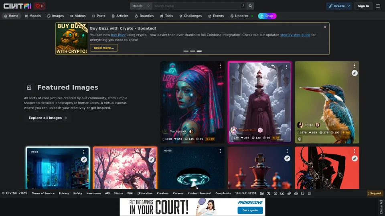Click link icon on red silhouette image
The height and width of the screenshot is (216, 385).
pyautogui.click(x=355, y=158)
